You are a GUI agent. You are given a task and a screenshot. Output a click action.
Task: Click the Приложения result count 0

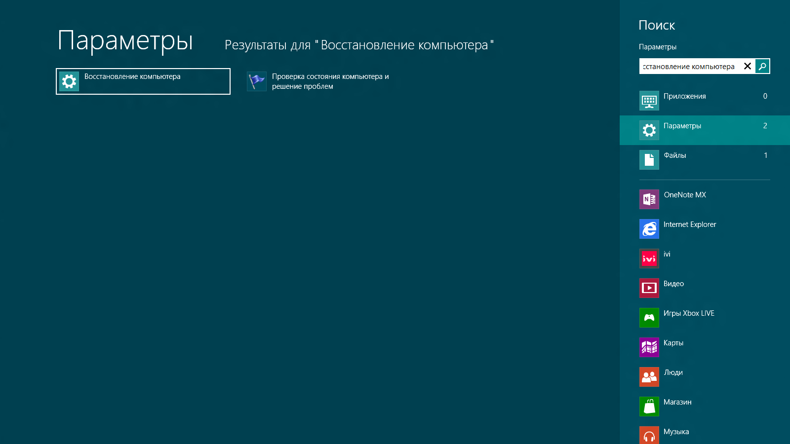[765, 96]
